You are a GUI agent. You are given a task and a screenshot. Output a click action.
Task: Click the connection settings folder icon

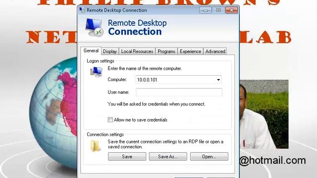click(95, 146)
